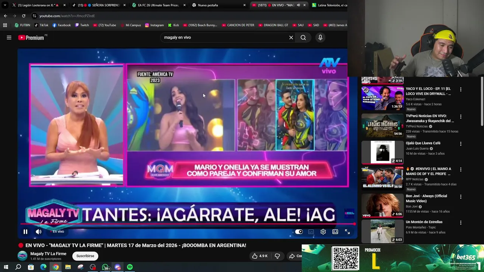This screenshot has width=484, height=272.
Task: Open options for EL MANO A MANO video
Action: click(x=461, y=170)
